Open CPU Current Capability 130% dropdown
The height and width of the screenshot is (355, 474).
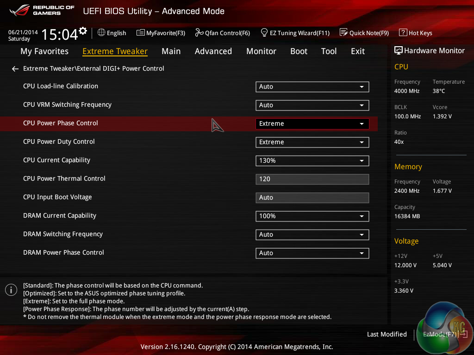(x=312, y=160)
